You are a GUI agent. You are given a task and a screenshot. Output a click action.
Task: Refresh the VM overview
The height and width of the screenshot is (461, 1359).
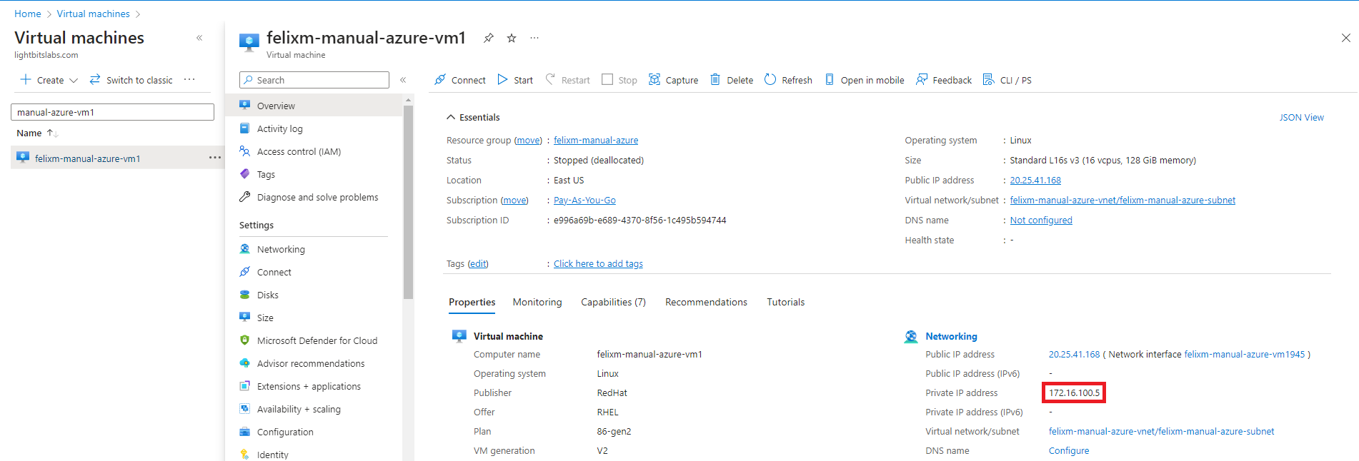(x=788, y=80)
